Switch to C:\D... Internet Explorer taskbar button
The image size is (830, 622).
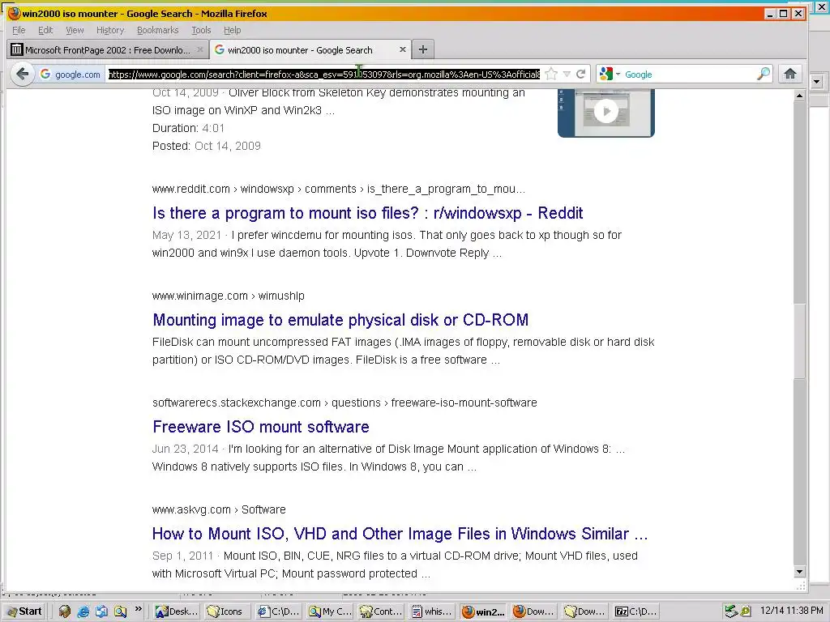[x=279, y=611]
